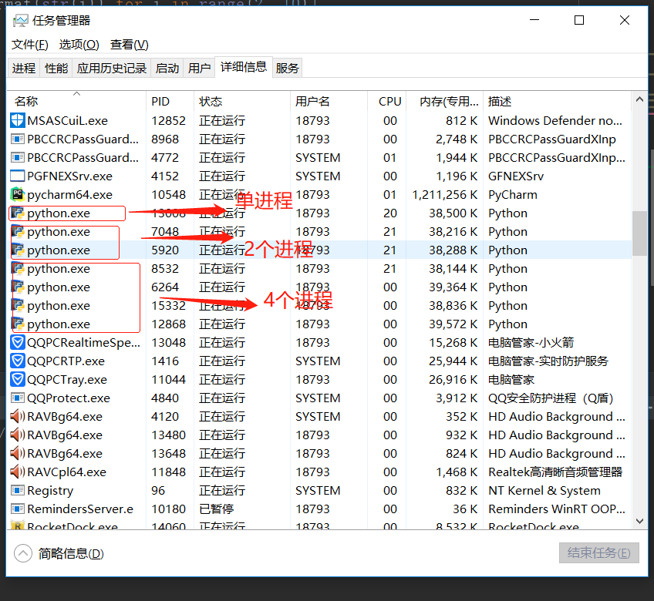Sort by the PID column header
Screen dimensions: 654x601
[x=170, y=101]
